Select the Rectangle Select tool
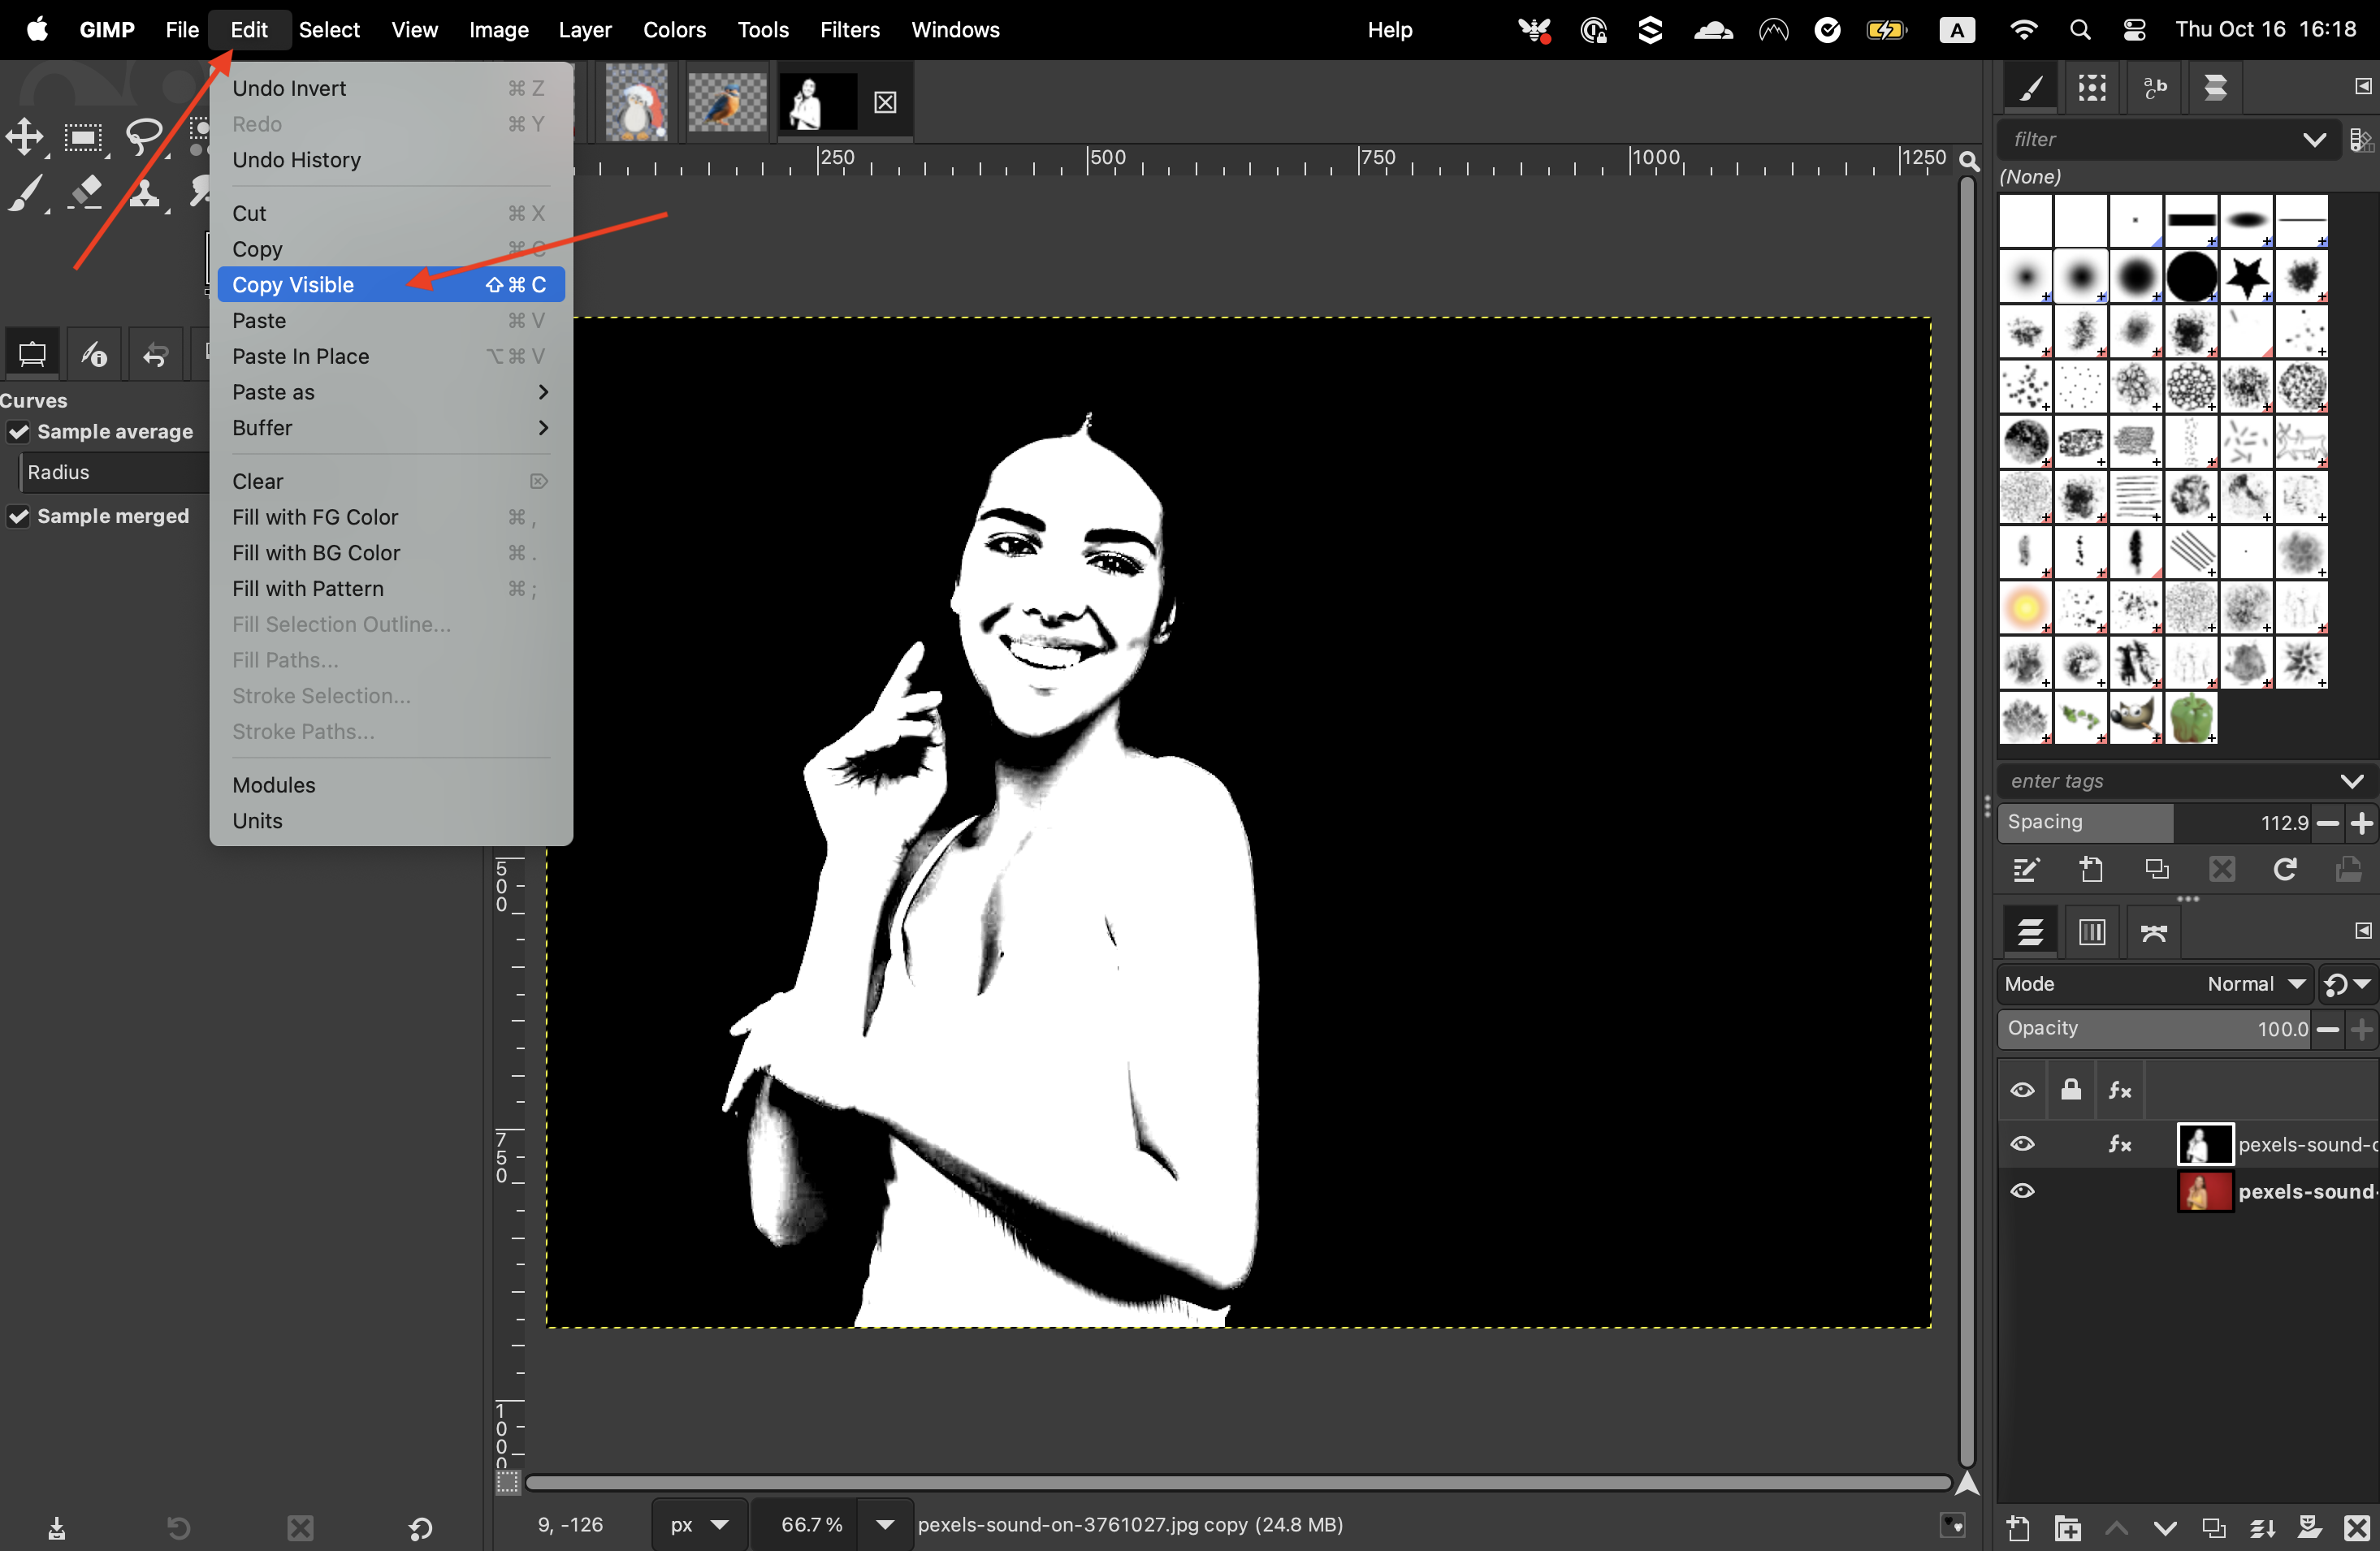 tap(83, 137)
